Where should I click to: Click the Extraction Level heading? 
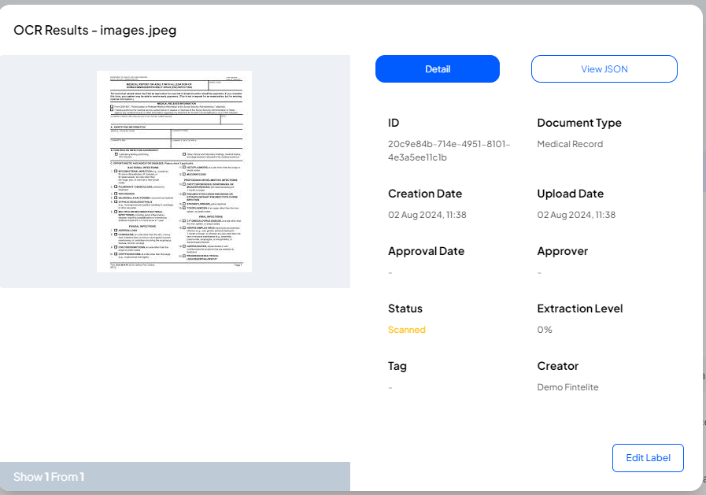point(579,308)
